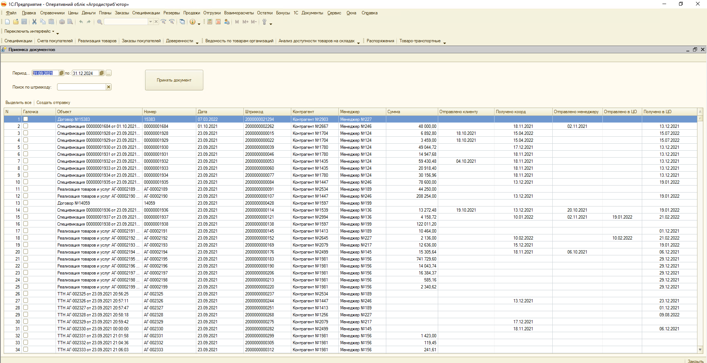
Task: Click the New document icon in toolbar
Action: (7, 22)
